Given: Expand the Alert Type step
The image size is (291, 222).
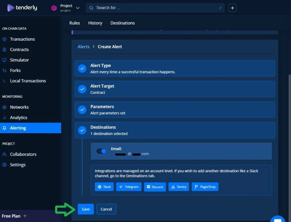Looking at the screenshot, I should coord(175,68).
